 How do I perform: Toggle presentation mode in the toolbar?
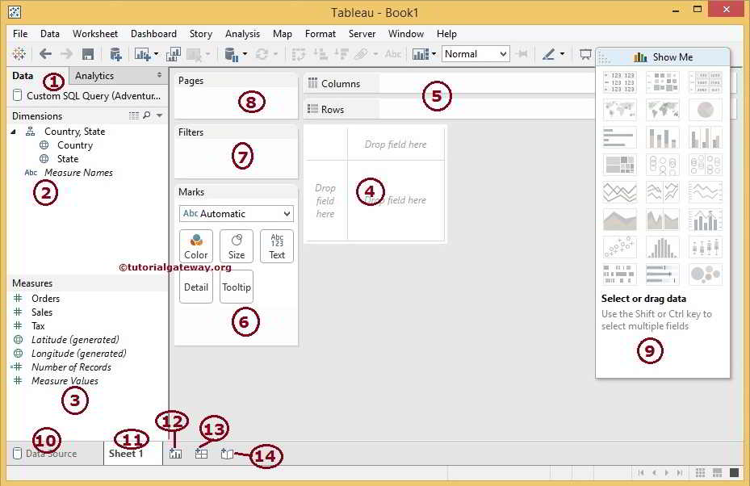tap(587, 54)
